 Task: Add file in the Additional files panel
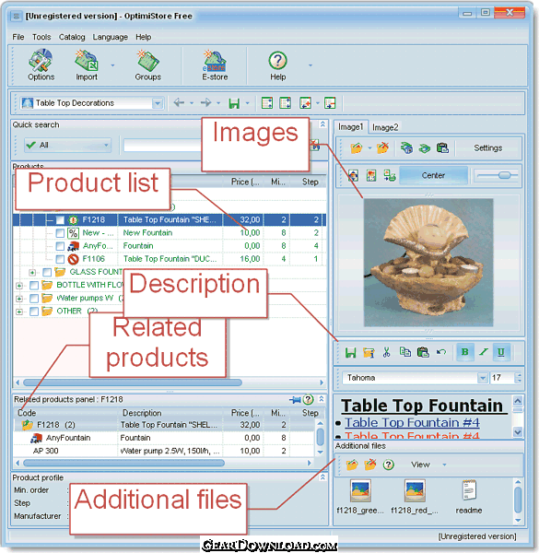coord(352,465)
